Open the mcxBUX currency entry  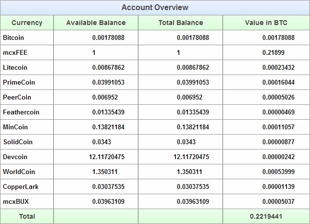click(x=16, y=201)
